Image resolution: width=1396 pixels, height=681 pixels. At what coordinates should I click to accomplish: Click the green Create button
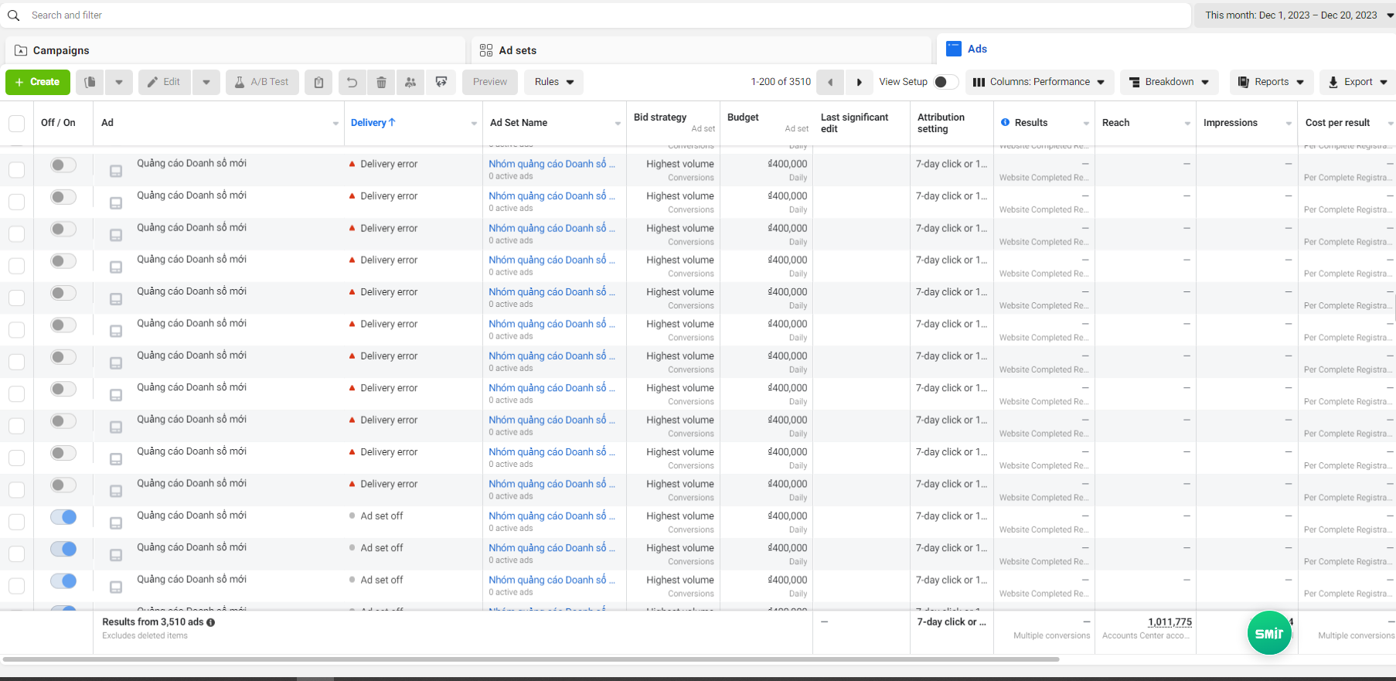[x=38, y=82]
